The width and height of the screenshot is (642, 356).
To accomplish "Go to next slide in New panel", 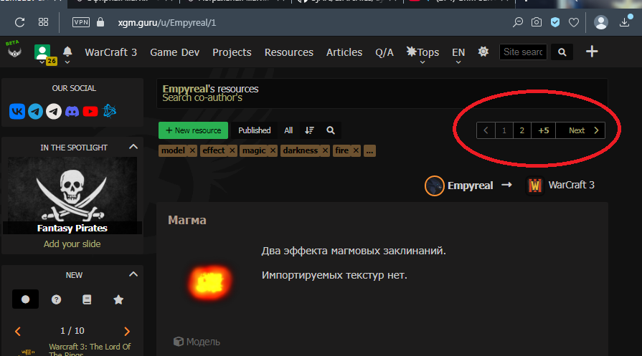I will click(x=127, y=331).
